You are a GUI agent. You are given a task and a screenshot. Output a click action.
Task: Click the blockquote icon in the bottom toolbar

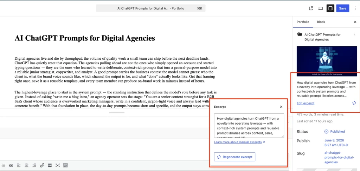(x=11, y=165)
